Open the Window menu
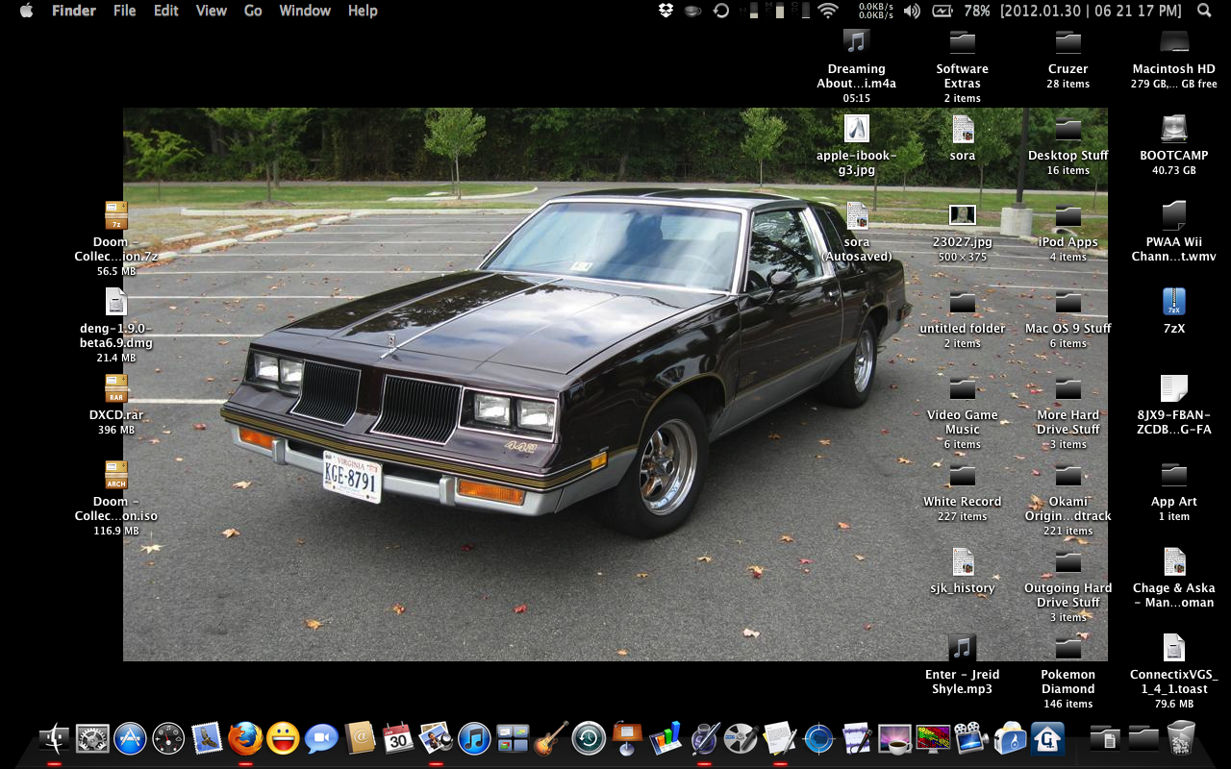1231x769 pixels. tap(304, 11)
